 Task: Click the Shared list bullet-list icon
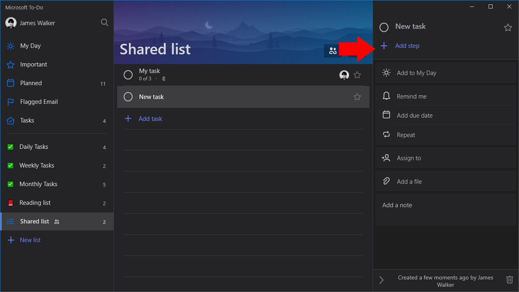pos(11,221)
